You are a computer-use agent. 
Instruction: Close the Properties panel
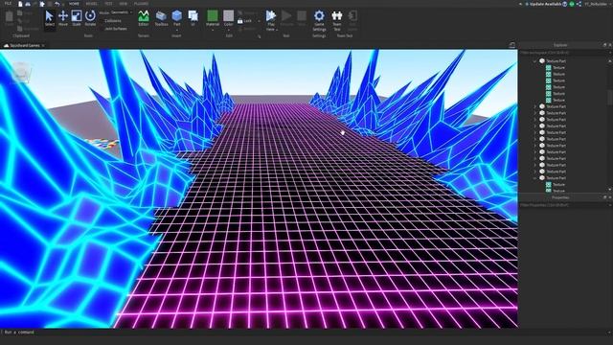[610, 197]
